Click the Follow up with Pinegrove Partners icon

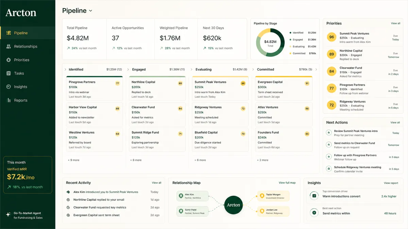point(328,157)
